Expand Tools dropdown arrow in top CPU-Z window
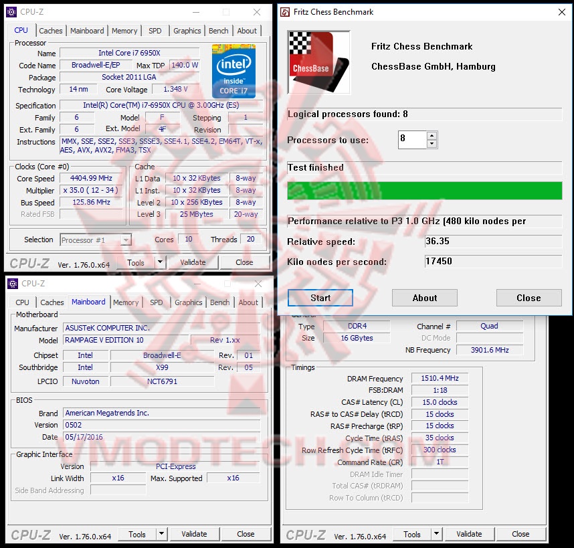Viewport: 574px width, 548px height. click(161, 262)
